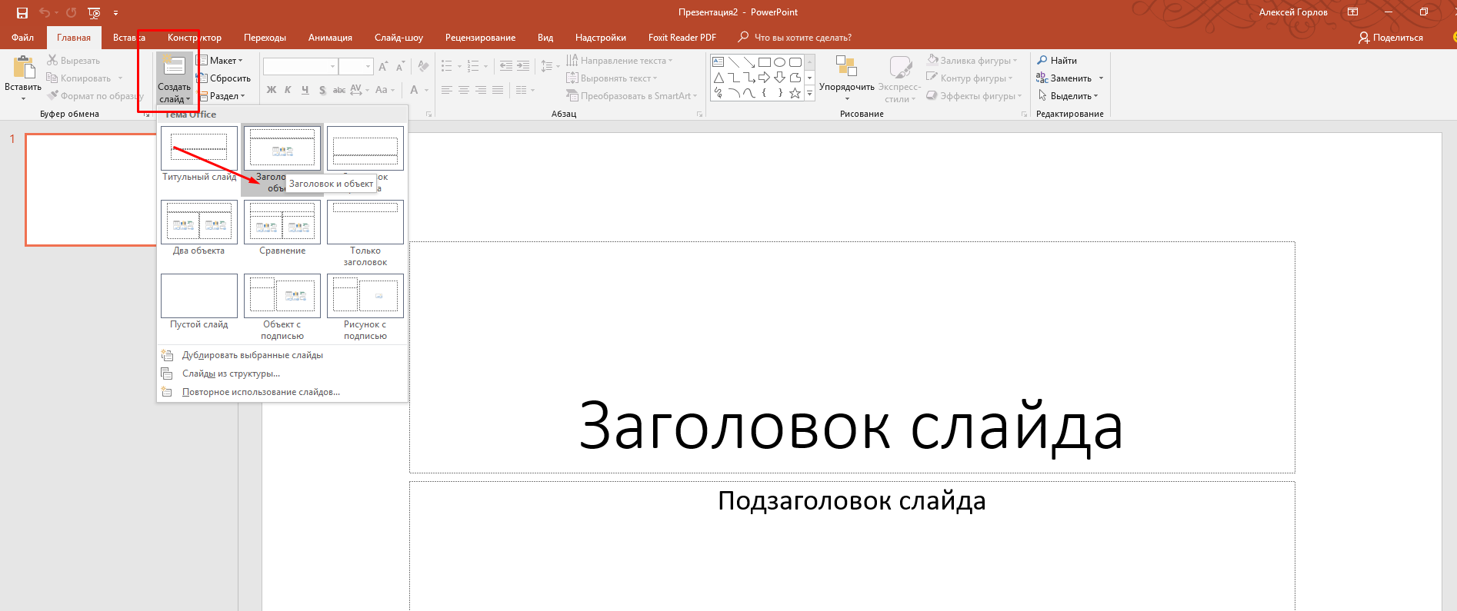This screenshot has height=611, width=1457.
Task: Select the right arrow block shape
Action: coord(764,78)
